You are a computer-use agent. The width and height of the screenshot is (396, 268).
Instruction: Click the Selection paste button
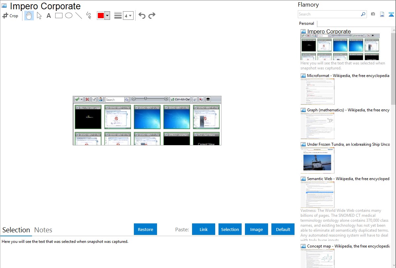(x=230, y=229)
